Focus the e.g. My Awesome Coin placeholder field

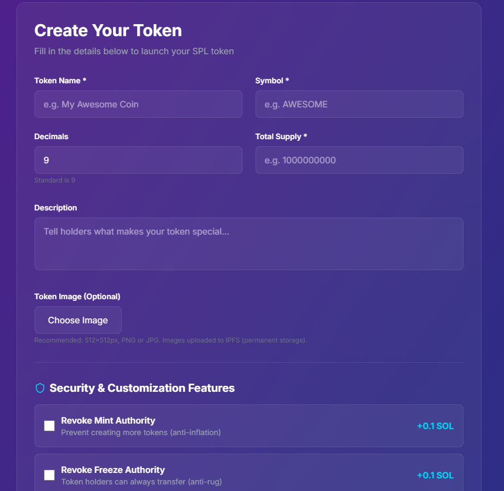138,104
